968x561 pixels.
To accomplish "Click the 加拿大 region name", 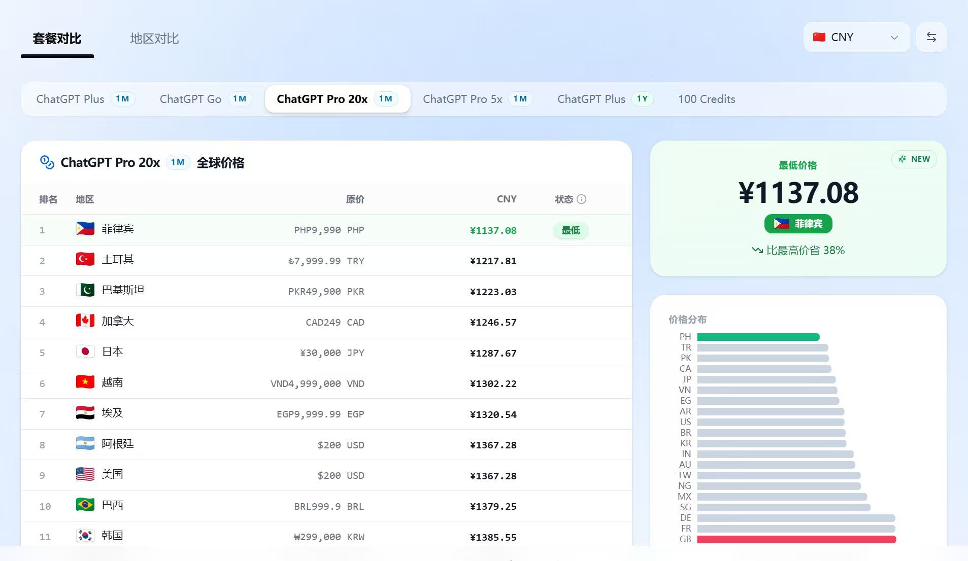I will (118, 321).
